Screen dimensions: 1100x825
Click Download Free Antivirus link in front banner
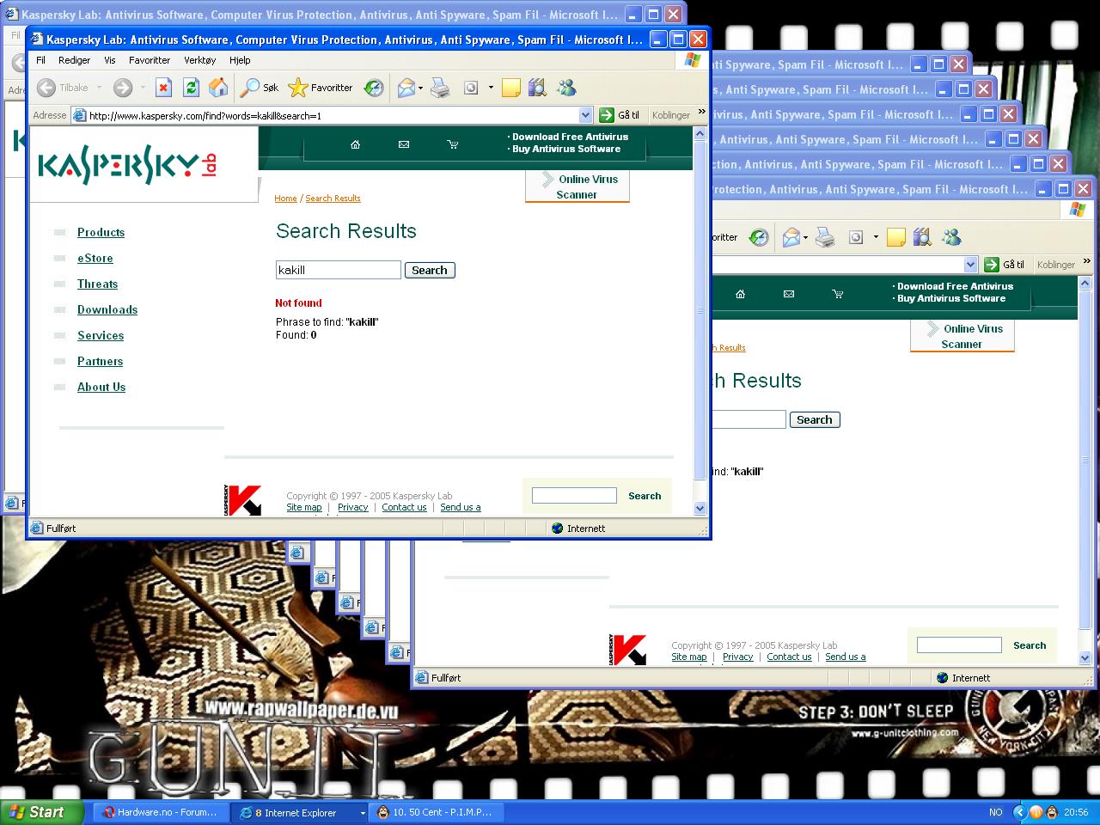570,137
